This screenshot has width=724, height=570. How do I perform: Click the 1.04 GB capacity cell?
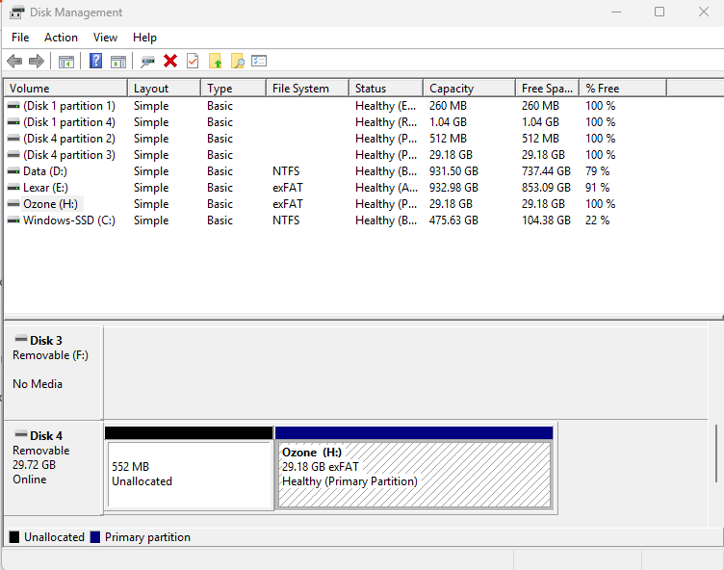tap(448, 122)
